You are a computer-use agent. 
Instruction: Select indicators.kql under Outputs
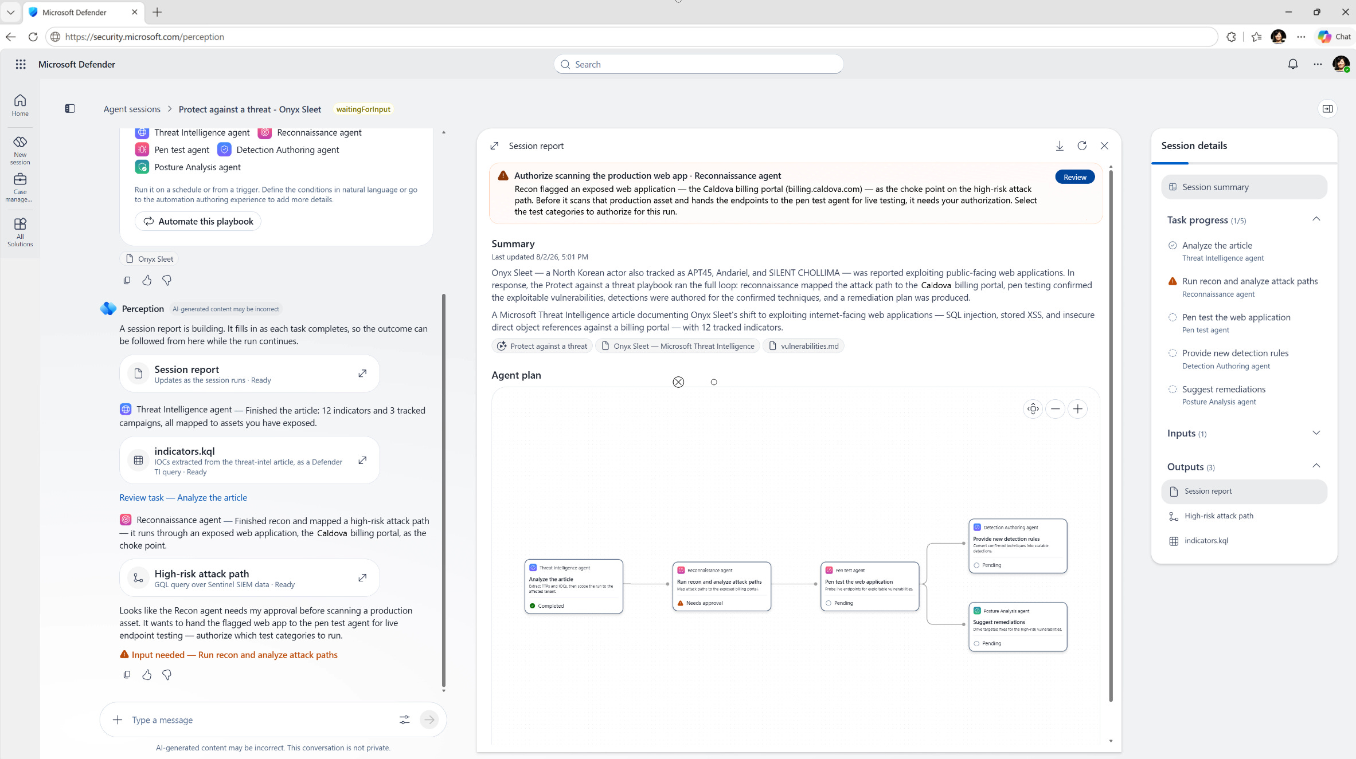click(1244, 541)
